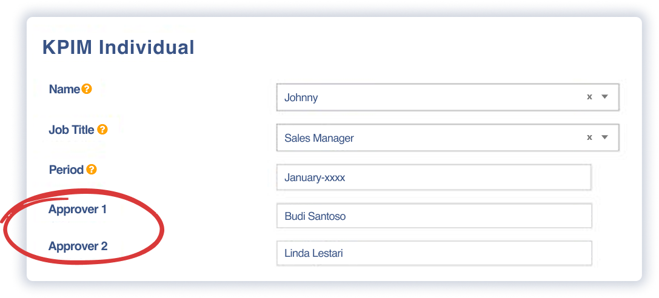Click the KPIM Individual heading
The height and width of the screenshot is (298, 659).
pos(118,47)
